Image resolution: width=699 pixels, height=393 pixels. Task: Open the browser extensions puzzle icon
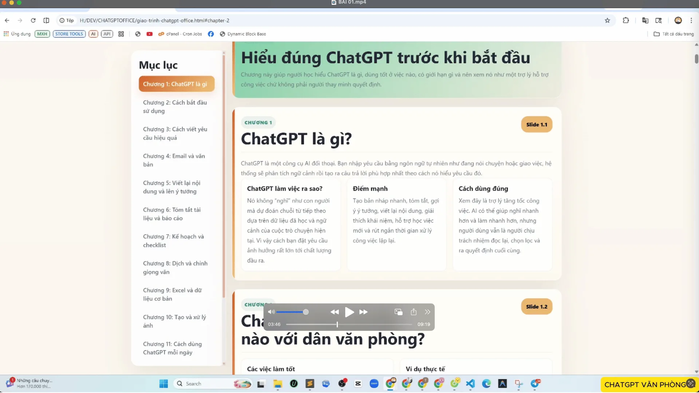pos(626,20)
